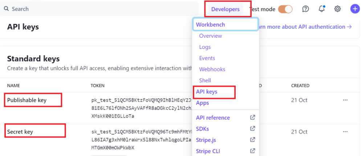Open the SDKs menu link
Image resolution: width=362 pixels, height=156 pixels.
[203, 128]
